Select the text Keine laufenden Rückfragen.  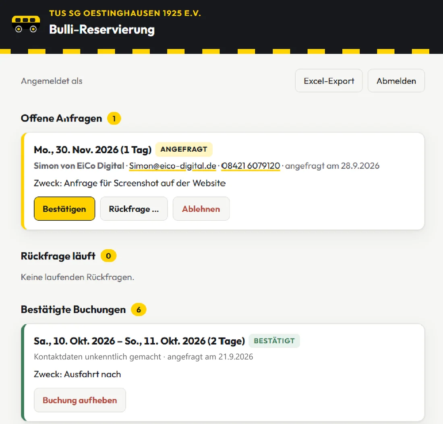(x=77, y=277)
